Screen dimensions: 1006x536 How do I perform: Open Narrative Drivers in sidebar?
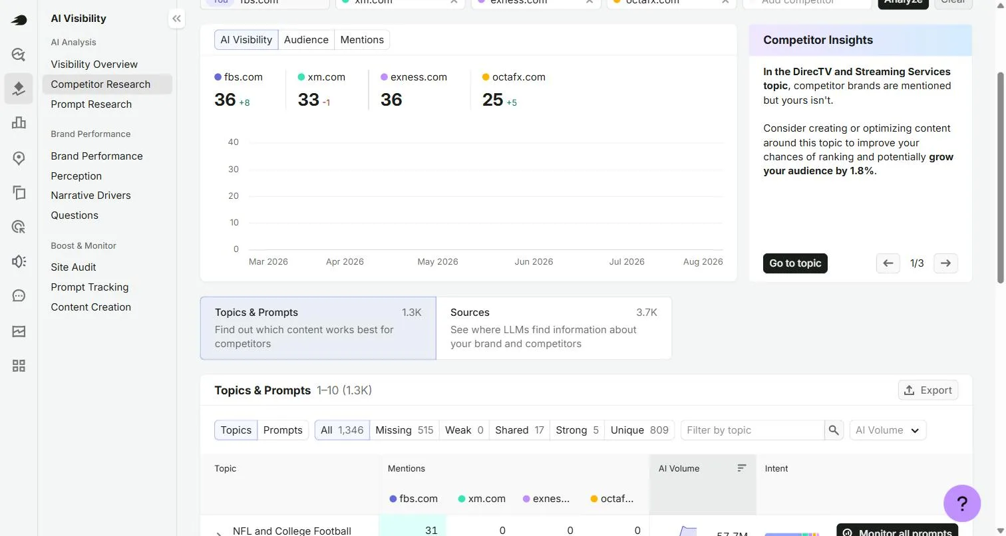pyautogui.click(x=90, y=196)
